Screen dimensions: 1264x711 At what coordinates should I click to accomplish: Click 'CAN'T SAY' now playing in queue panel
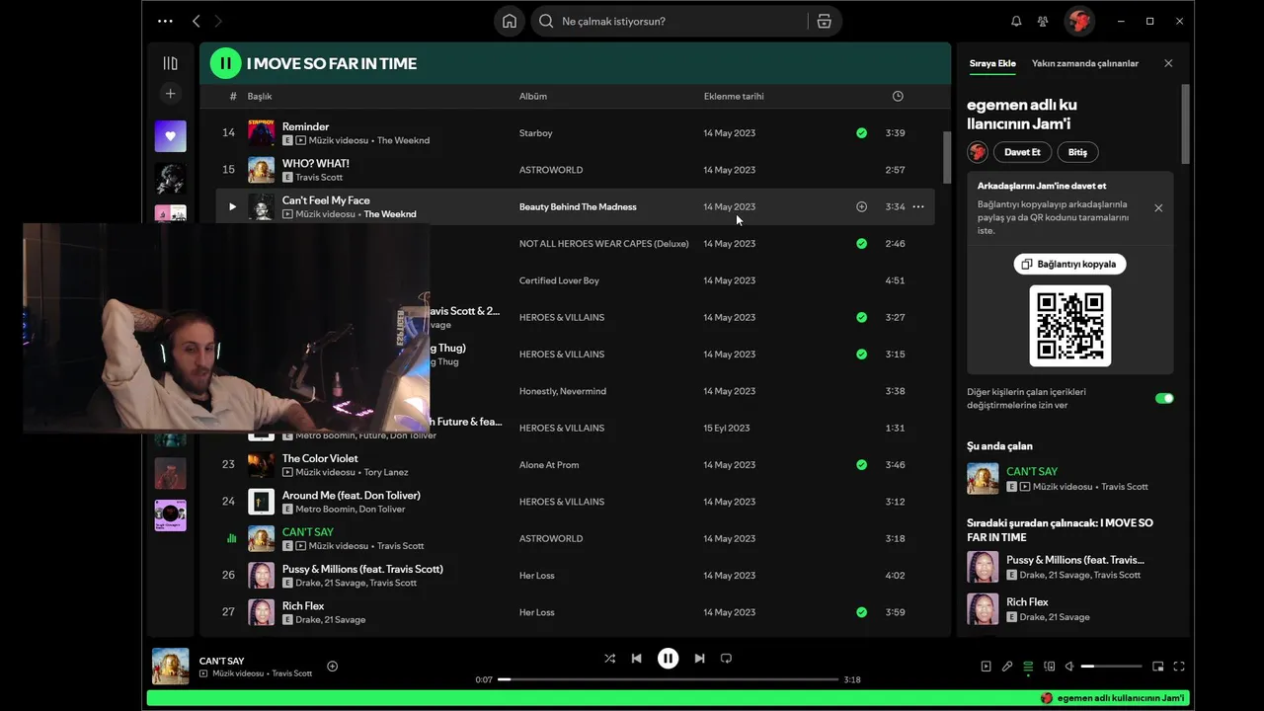[1069, 478]
